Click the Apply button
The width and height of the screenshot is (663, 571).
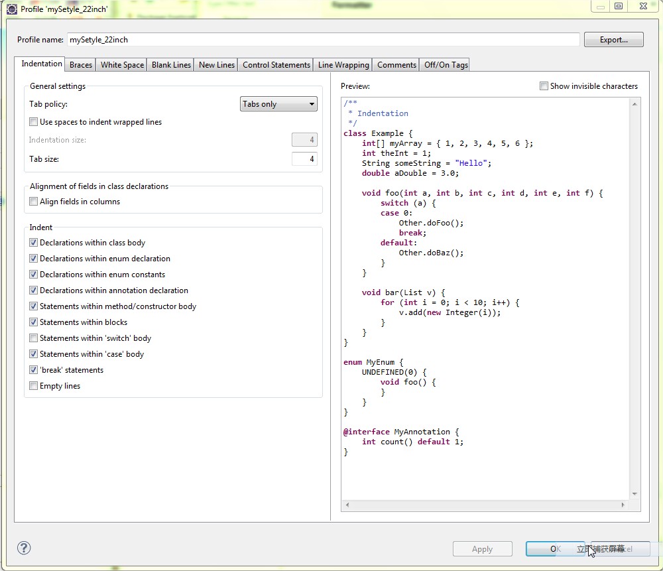pyautogui.click(x=483, y=549)
